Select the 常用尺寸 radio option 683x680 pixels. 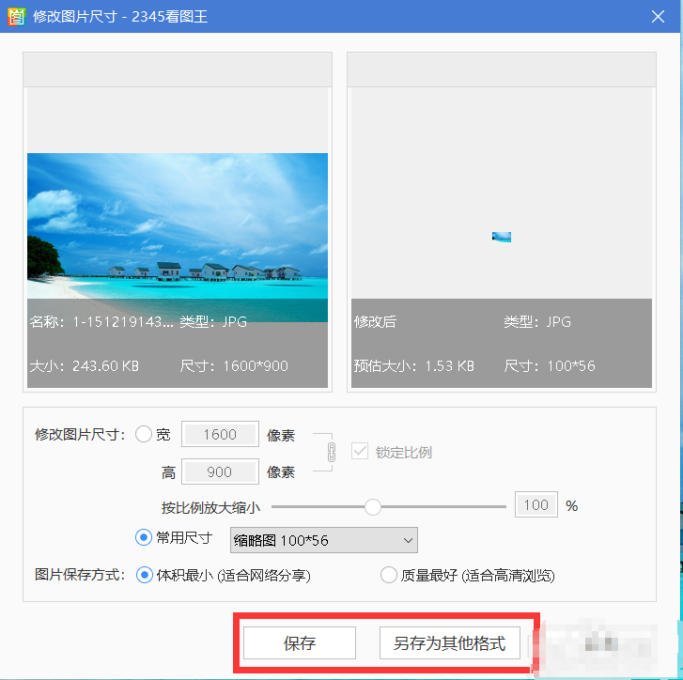click(x=144, y=538)
